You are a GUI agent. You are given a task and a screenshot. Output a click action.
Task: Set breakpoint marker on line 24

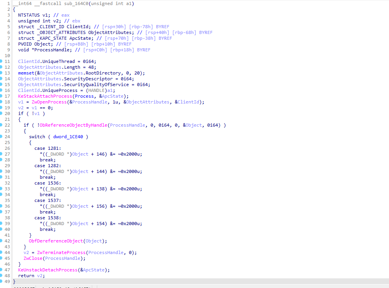pos(2,137)
